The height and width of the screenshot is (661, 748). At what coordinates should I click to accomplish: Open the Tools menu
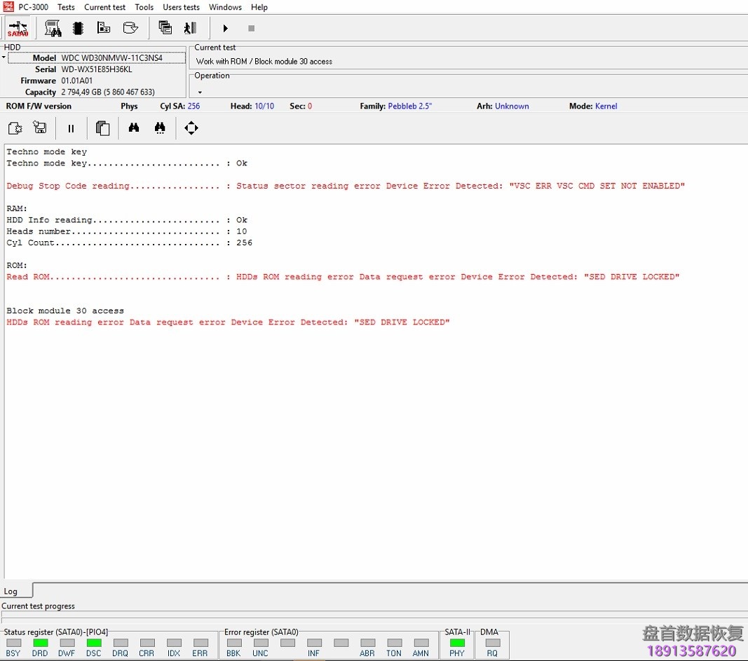144,7
